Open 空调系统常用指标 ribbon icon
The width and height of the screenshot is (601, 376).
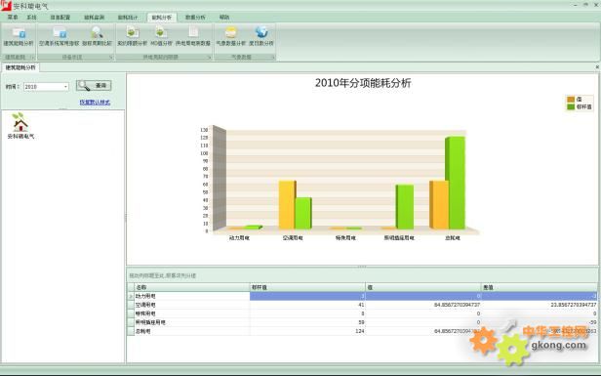pyautogui.click(x=60, y=33)
